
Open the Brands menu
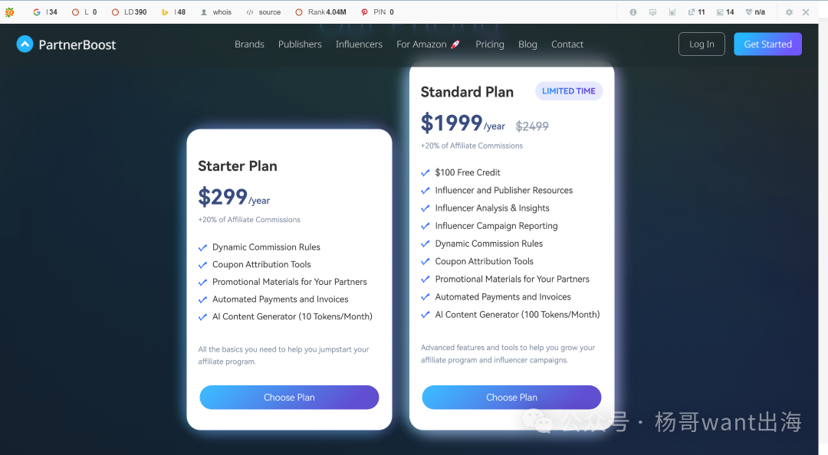click(x=249, y=44)
